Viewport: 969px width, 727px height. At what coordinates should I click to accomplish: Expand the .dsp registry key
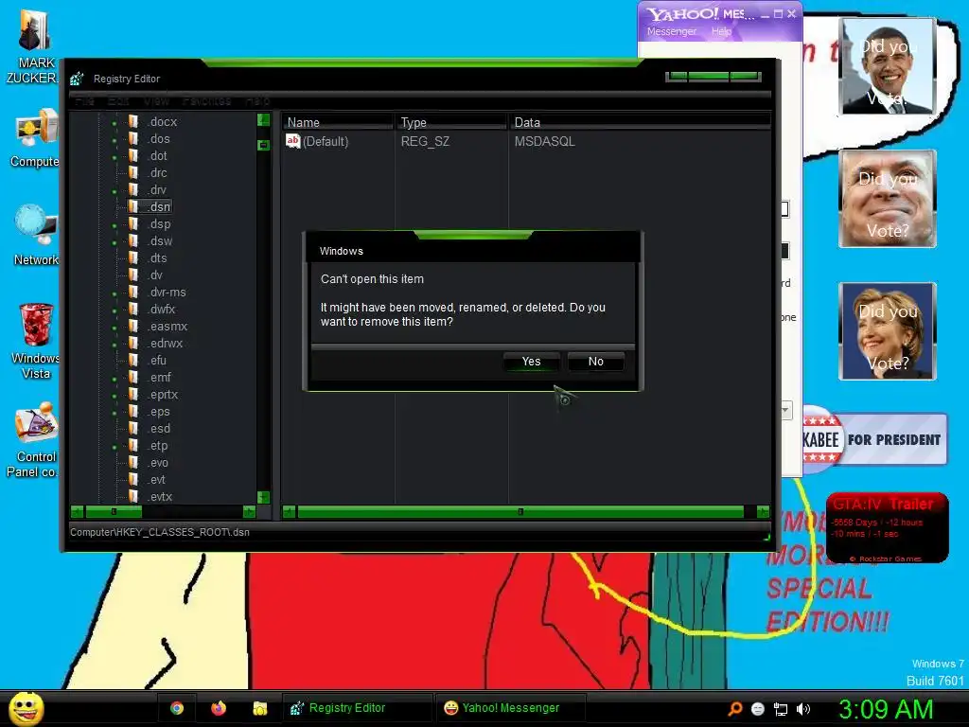click(x=115, y=226)
